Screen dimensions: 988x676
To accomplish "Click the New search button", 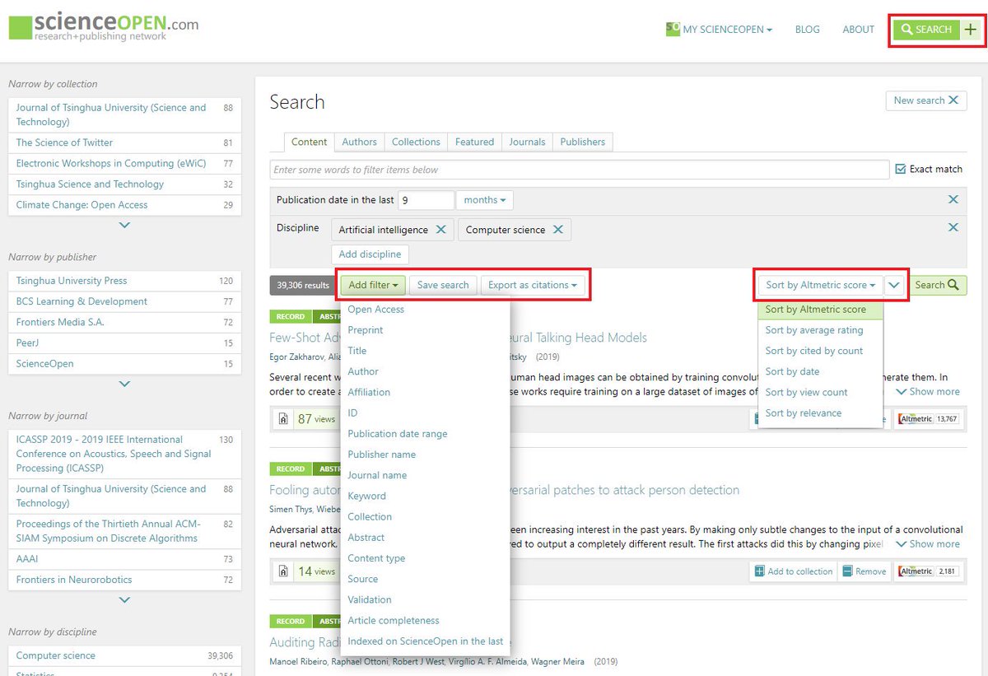I will (926, 100).
